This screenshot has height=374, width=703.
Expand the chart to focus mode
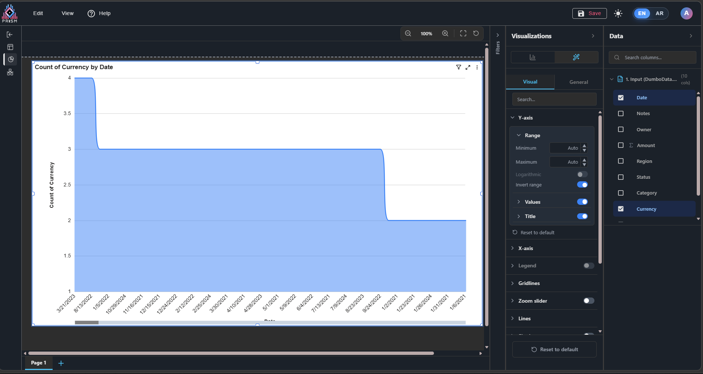[468, 67]
